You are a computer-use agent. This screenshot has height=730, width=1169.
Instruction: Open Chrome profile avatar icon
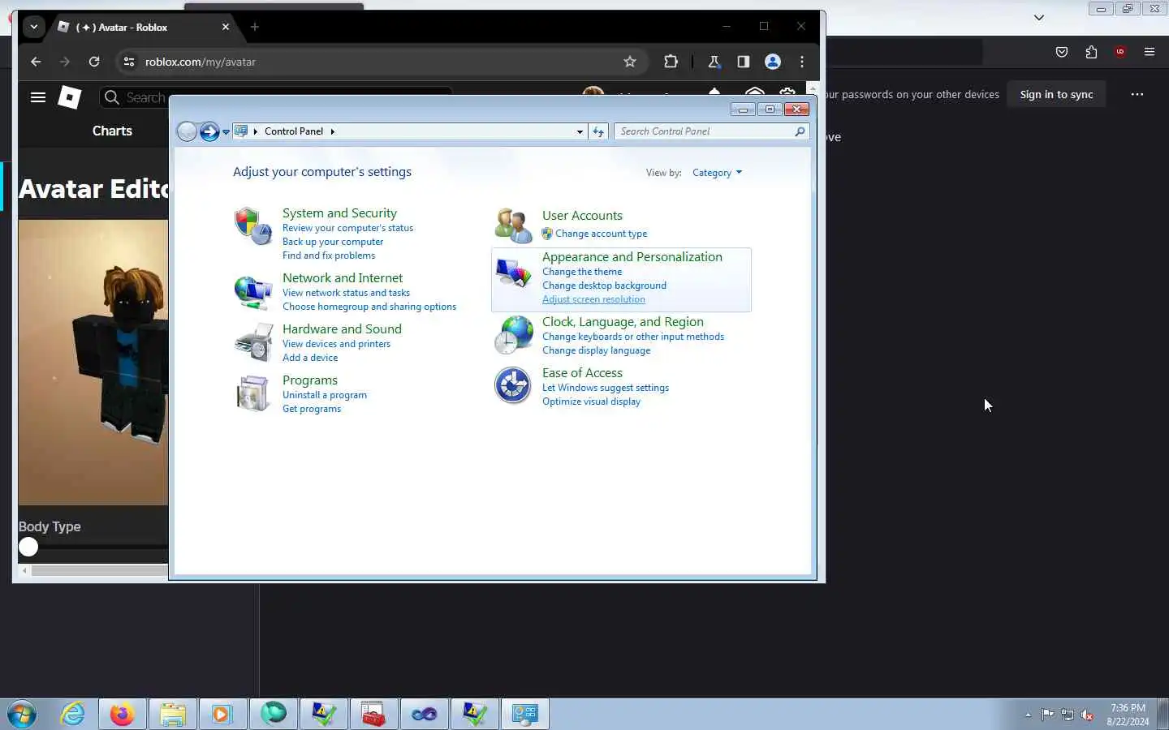pyautogui.click(x=773, y=62)
